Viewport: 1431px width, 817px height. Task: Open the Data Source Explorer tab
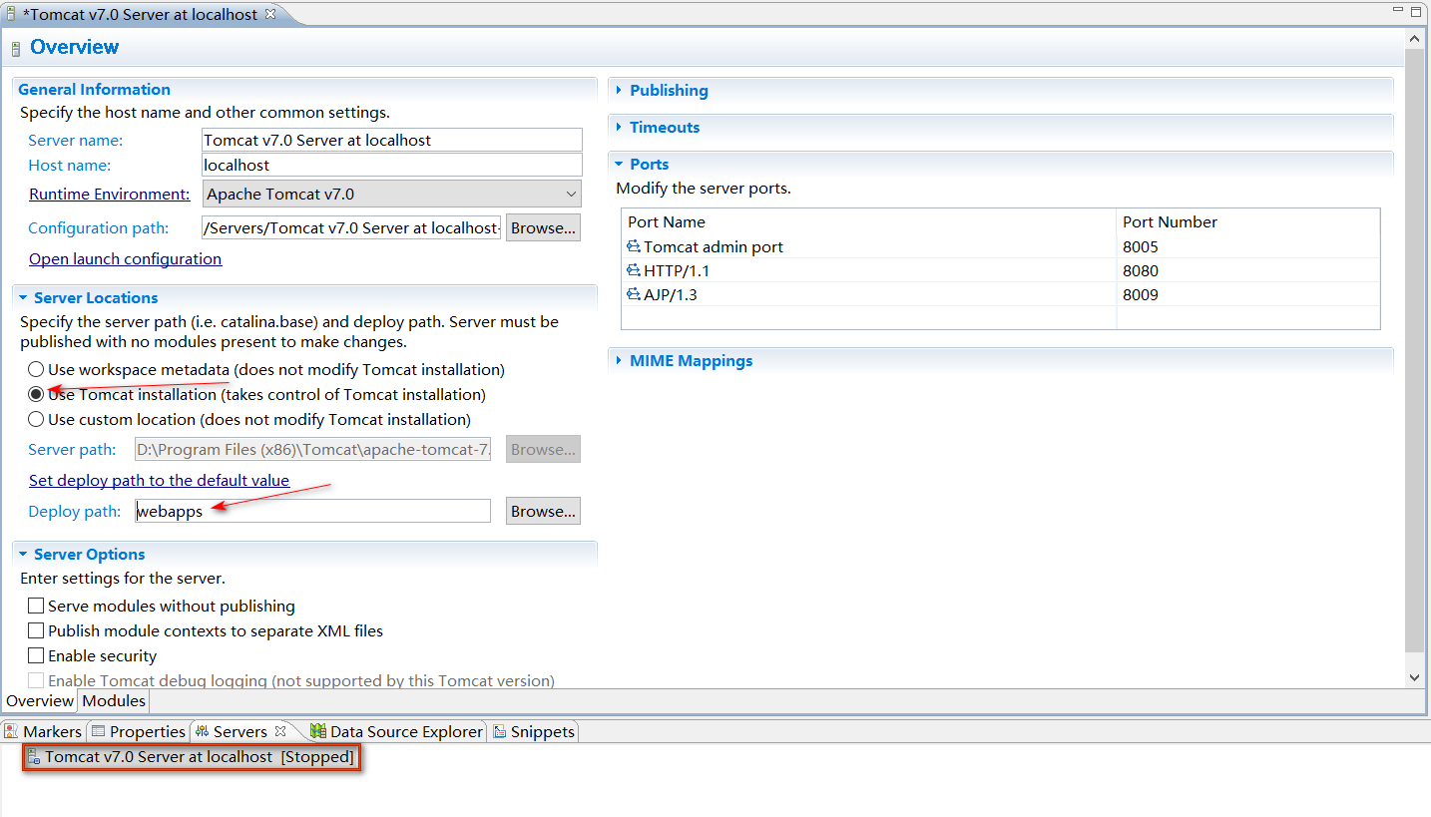397,731
